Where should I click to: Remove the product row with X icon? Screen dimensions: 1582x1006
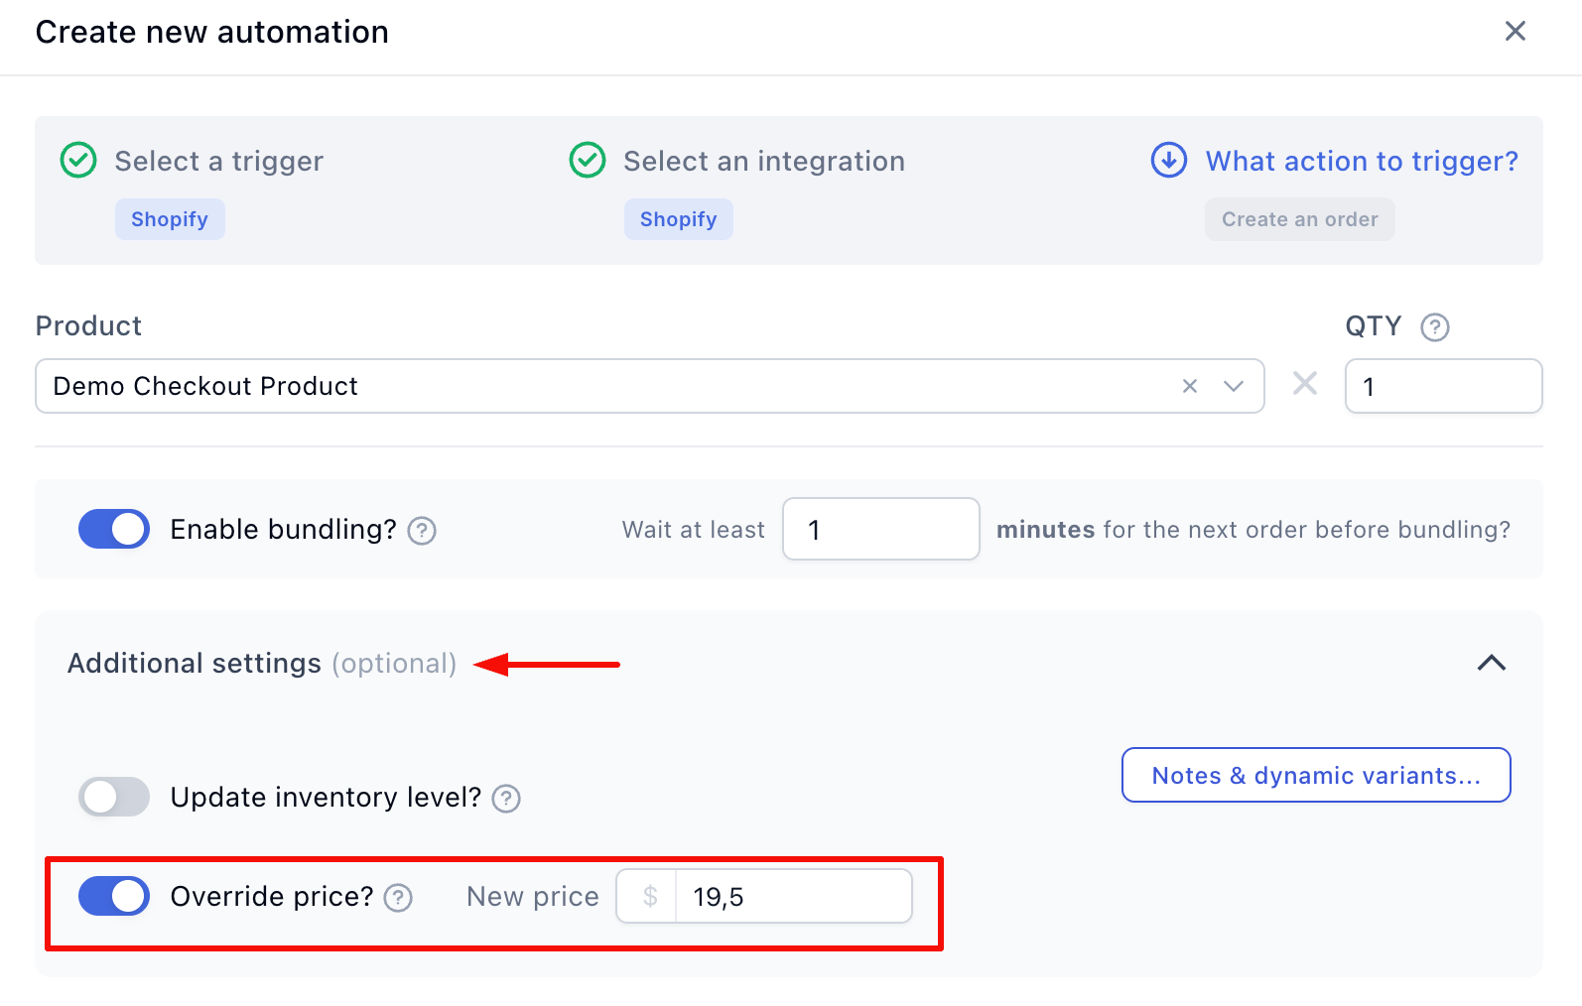click(x=1304, y=384)
